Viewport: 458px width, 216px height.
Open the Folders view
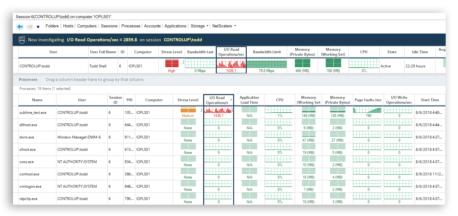pos(52,26)
